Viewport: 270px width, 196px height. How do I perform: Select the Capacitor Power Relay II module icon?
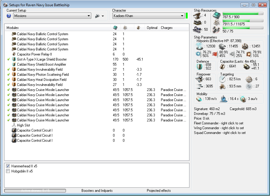[14, 54]
